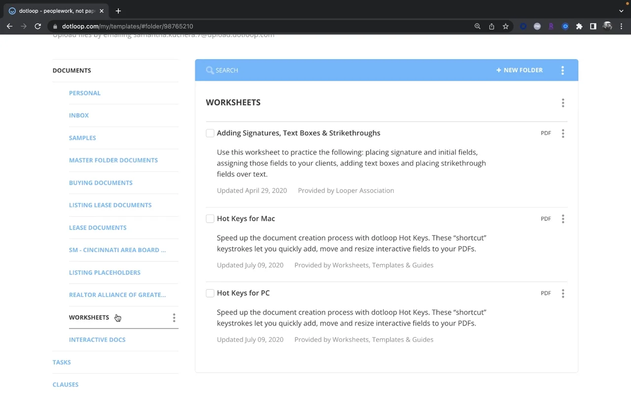Image resolution: width=631 pixels, height=394 pixels.
Task: Select the Adding Signatures worksheet checkbox
Action: 210,133
